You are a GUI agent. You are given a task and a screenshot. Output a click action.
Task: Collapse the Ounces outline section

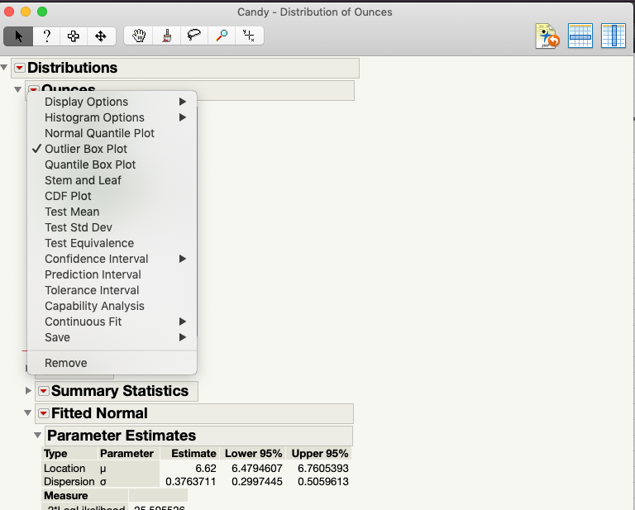pos(18,89)
